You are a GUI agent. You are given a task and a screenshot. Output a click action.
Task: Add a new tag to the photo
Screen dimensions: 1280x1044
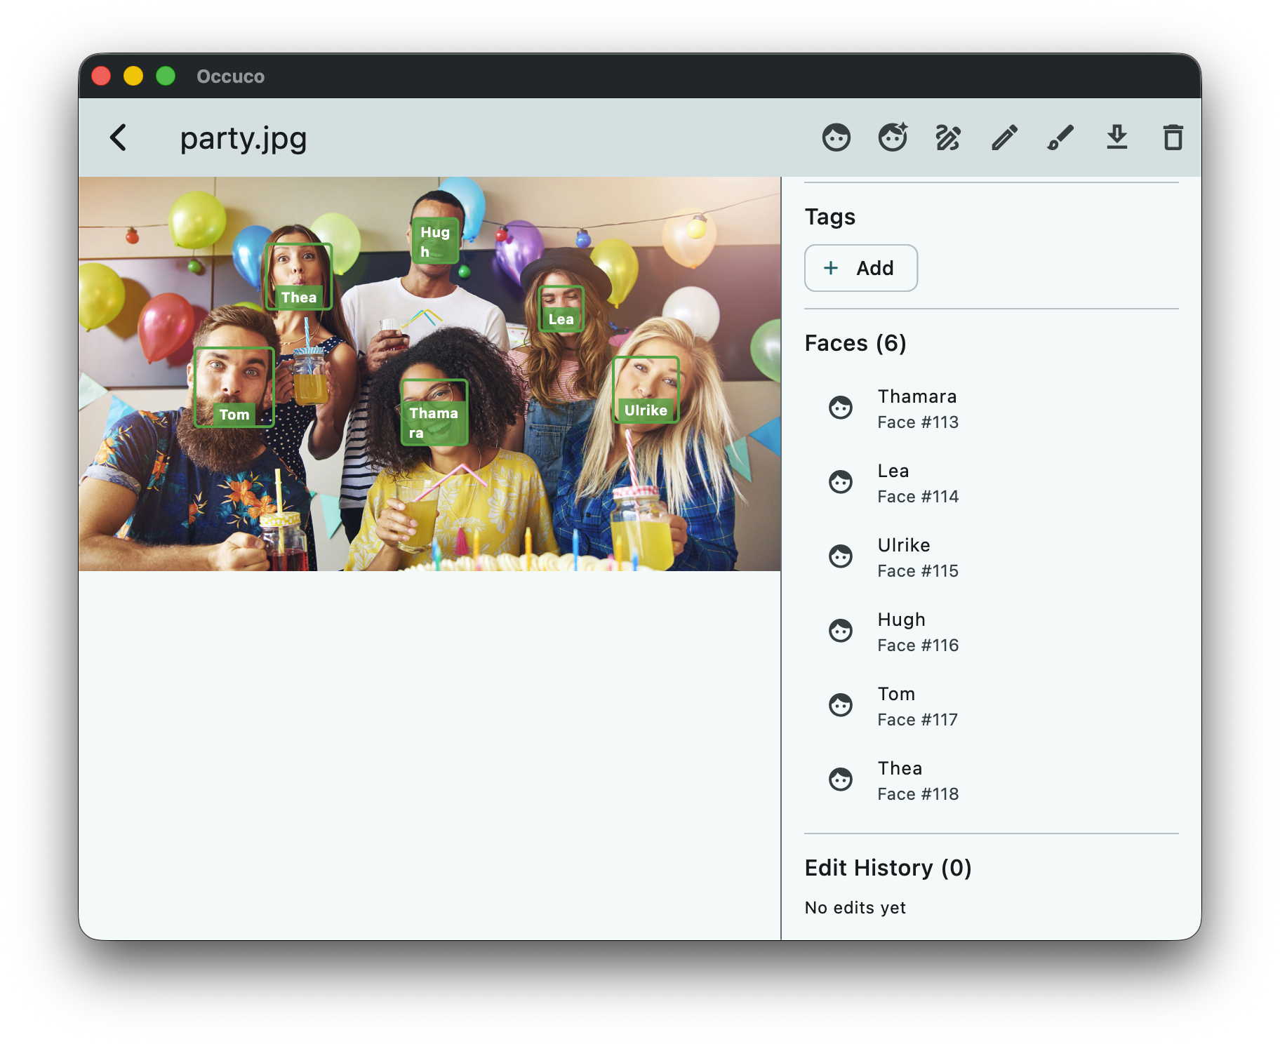(860, 268)
